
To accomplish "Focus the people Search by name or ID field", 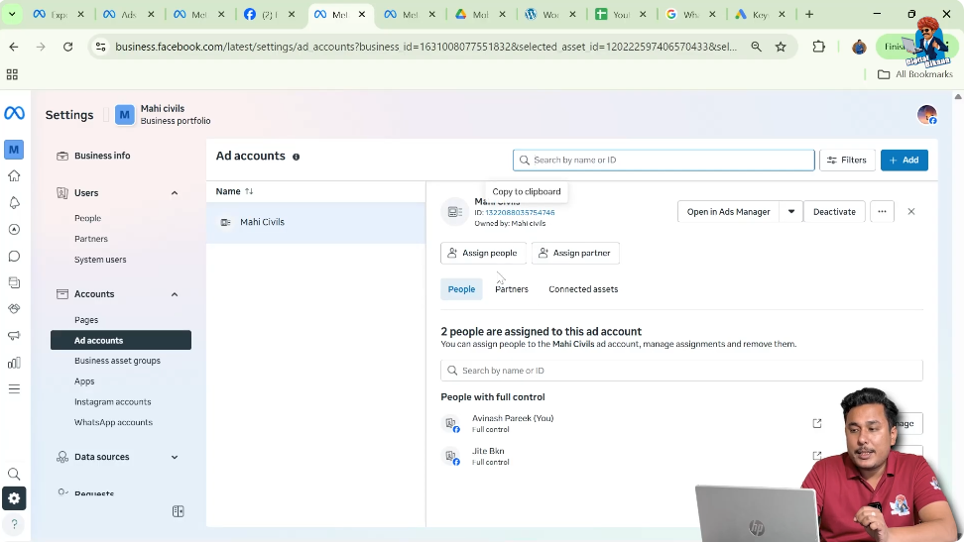I will [681, 371].
